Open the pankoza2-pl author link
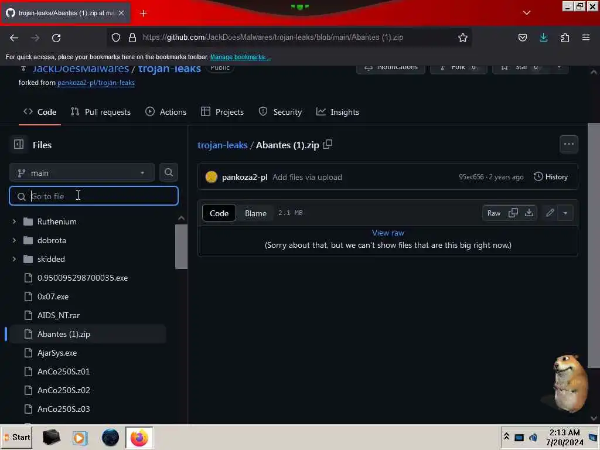 (x=244, y=177)
